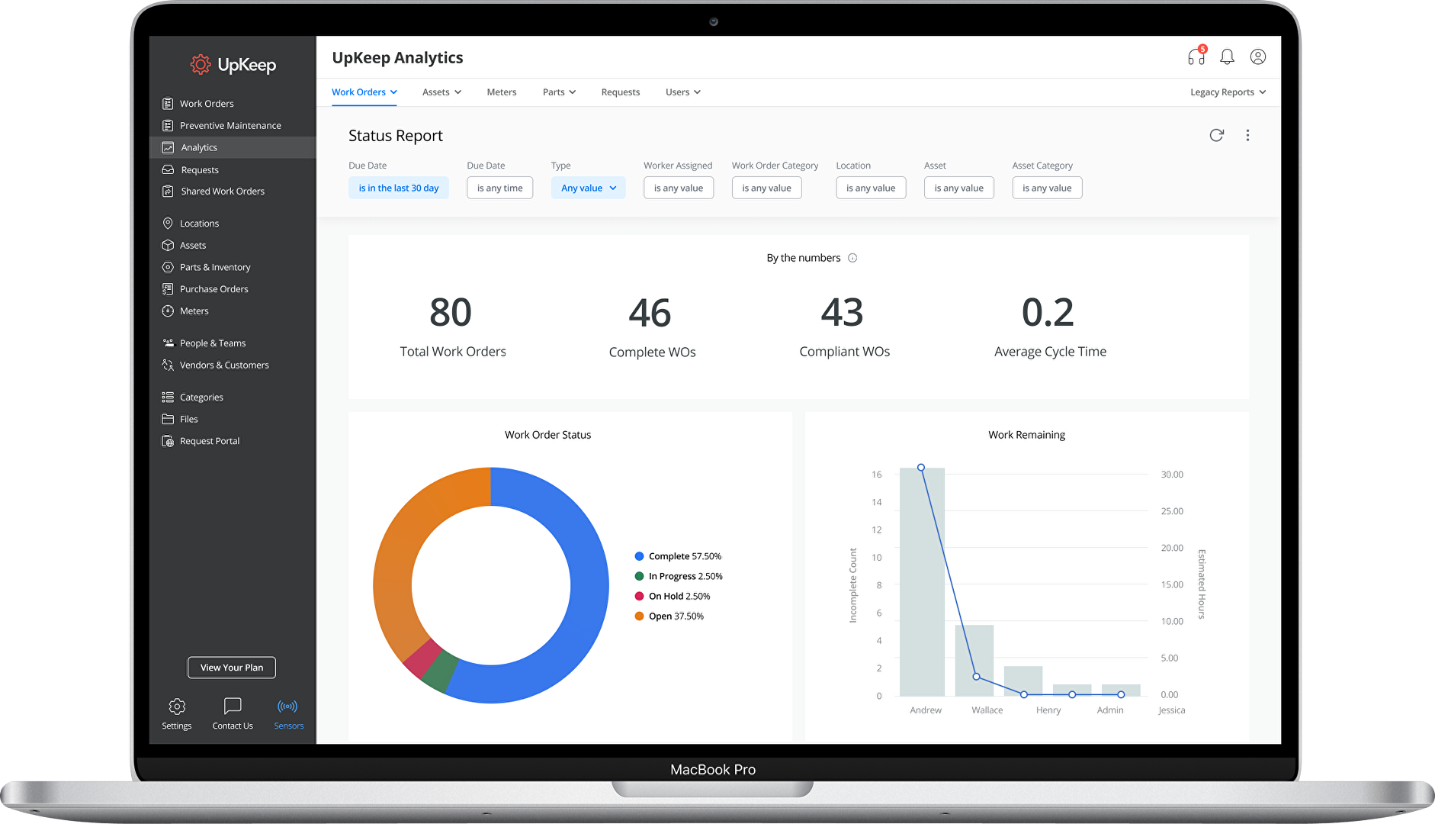This screenshot has width=1435, height=824.
Task: Open the headset support icon with notification badge
Action: click(x=1196, y=56)
